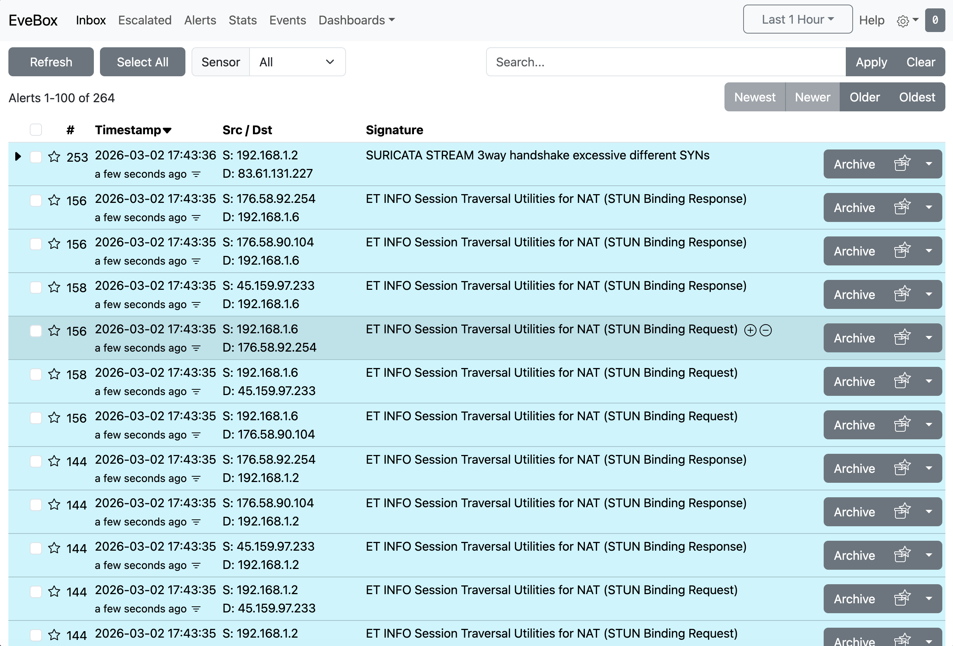Viewport: 953px width, 646px height.
Task: Switch to the Escalated tab
Action: [x=145, y=20]
